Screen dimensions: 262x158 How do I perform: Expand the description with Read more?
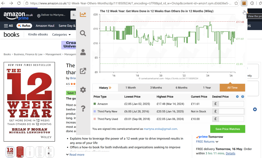pos(75,155)
